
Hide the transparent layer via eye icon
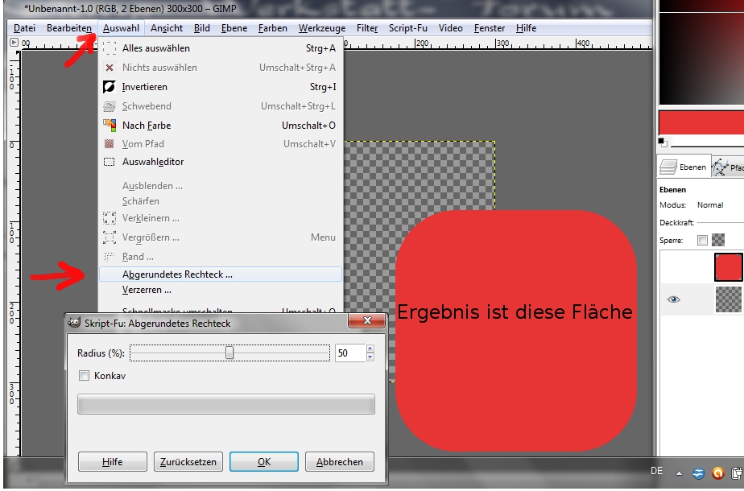tap(674, 299)
